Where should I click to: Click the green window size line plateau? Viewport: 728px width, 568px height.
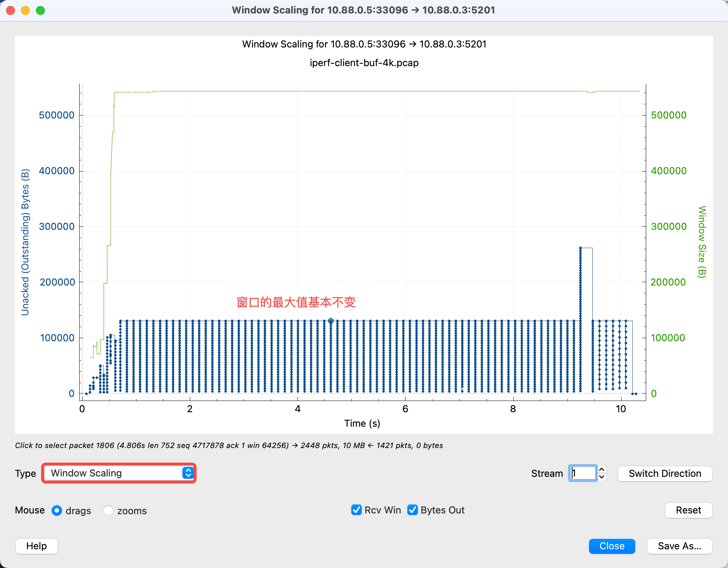coord(374,91)
